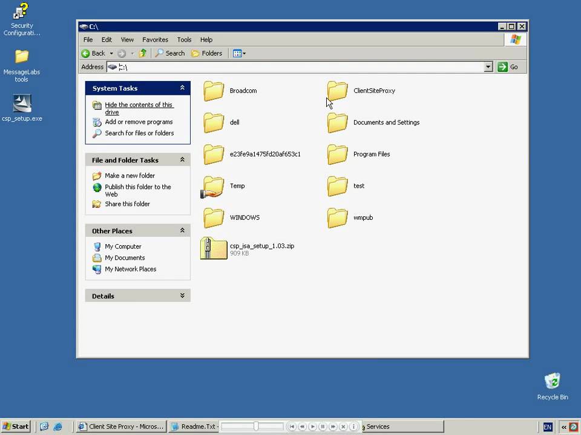The width and height of the screenshot is (581, 435).
Task: Open the Views dropdown button
Action: (x=240, y=53)
